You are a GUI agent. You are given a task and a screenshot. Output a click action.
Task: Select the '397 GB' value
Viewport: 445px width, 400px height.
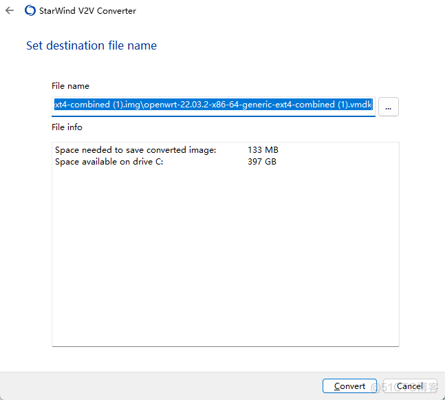262,162
